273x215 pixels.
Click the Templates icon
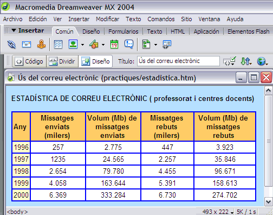pyautogui.click(x=146, y=44)
